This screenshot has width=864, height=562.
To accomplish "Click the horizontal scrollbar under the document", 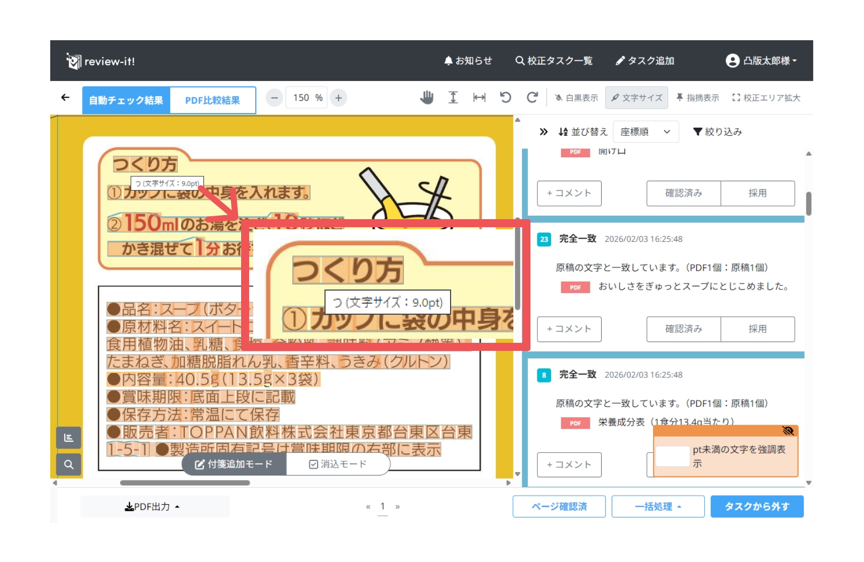I will (185, 483).
